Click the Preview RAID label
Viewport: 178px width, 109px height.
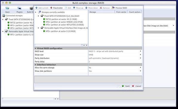[121, 8]
